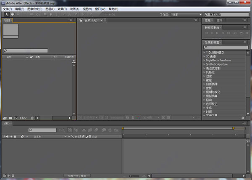Screen dimensions: 252x180
Task: Click the Project panel search field
Action: (26, 50)
